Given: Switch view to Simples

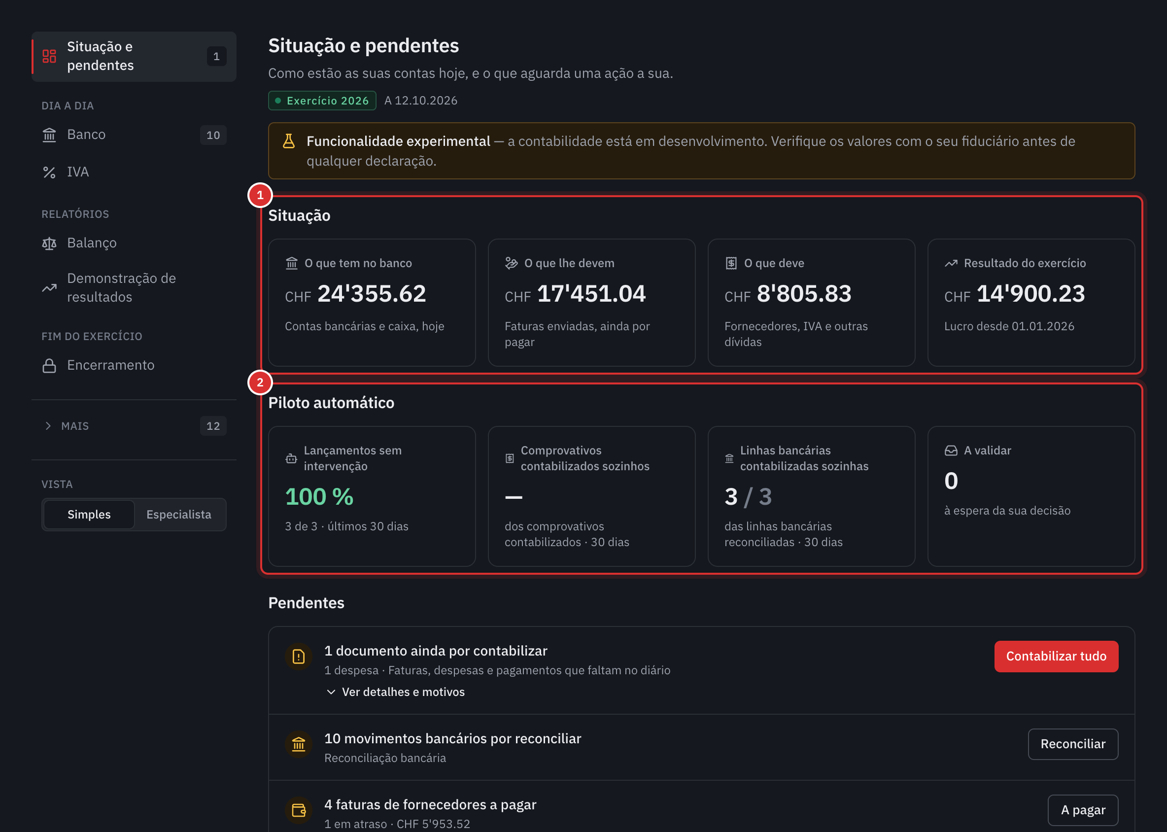Looking at the screenshot, I should pyautogui.click(x=89, y=515).
